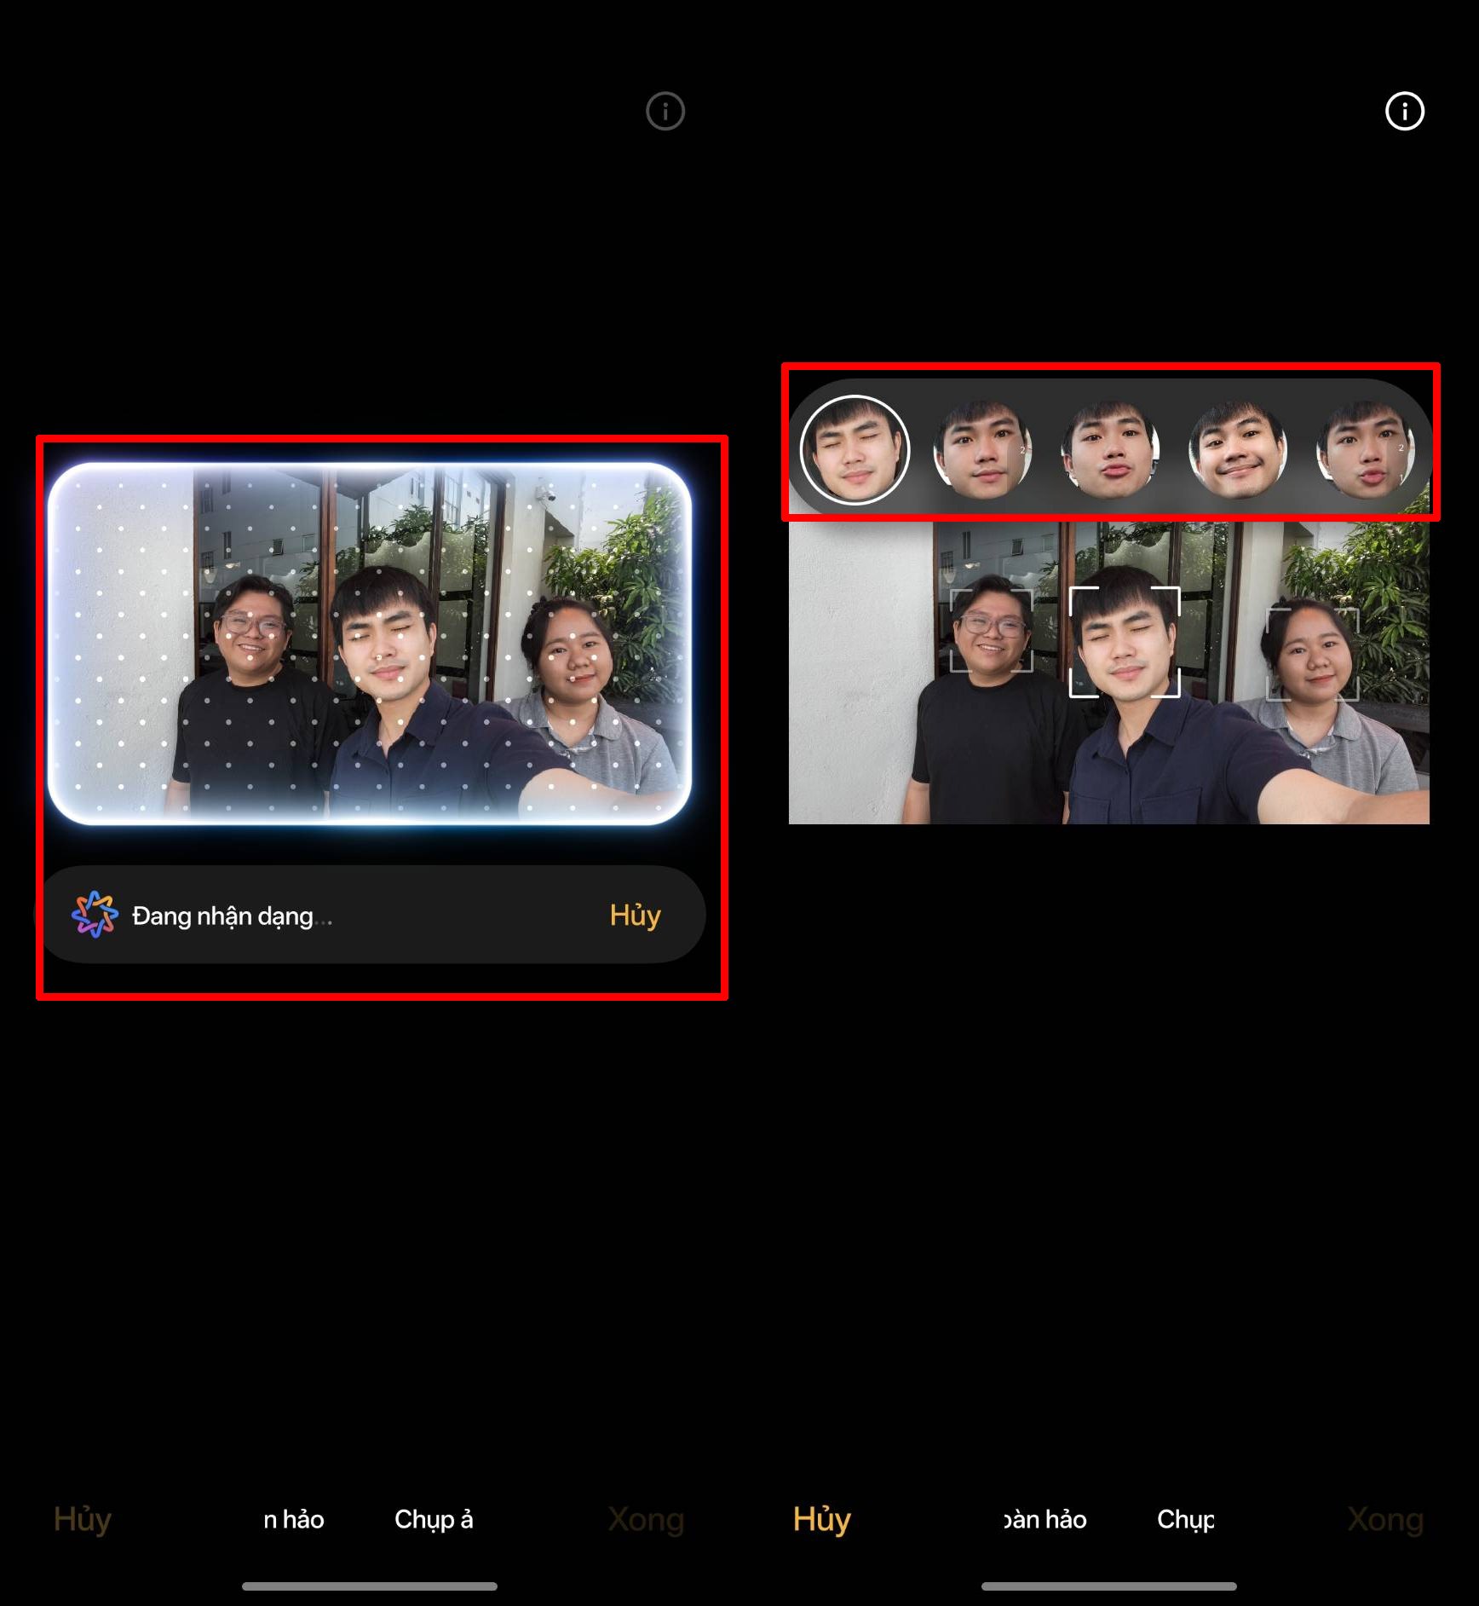
Task: Tap Xong under the scanning photo screen
Action: click(x=646, y=1519)
